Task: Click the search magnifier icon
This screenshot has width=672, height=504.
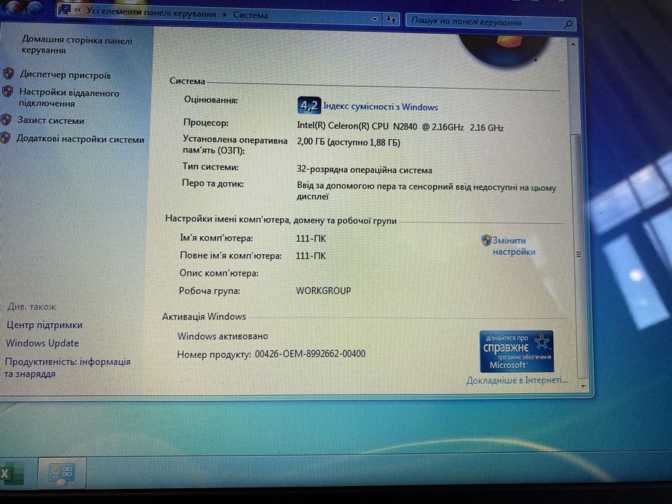Action: coord(568,24)
